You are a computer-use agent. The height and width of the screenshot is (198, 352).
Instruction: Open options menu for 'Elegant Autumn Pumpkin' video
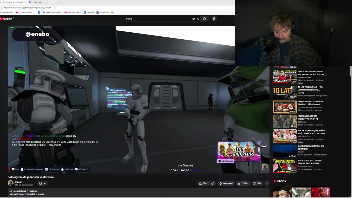click(x=329, y=102)
